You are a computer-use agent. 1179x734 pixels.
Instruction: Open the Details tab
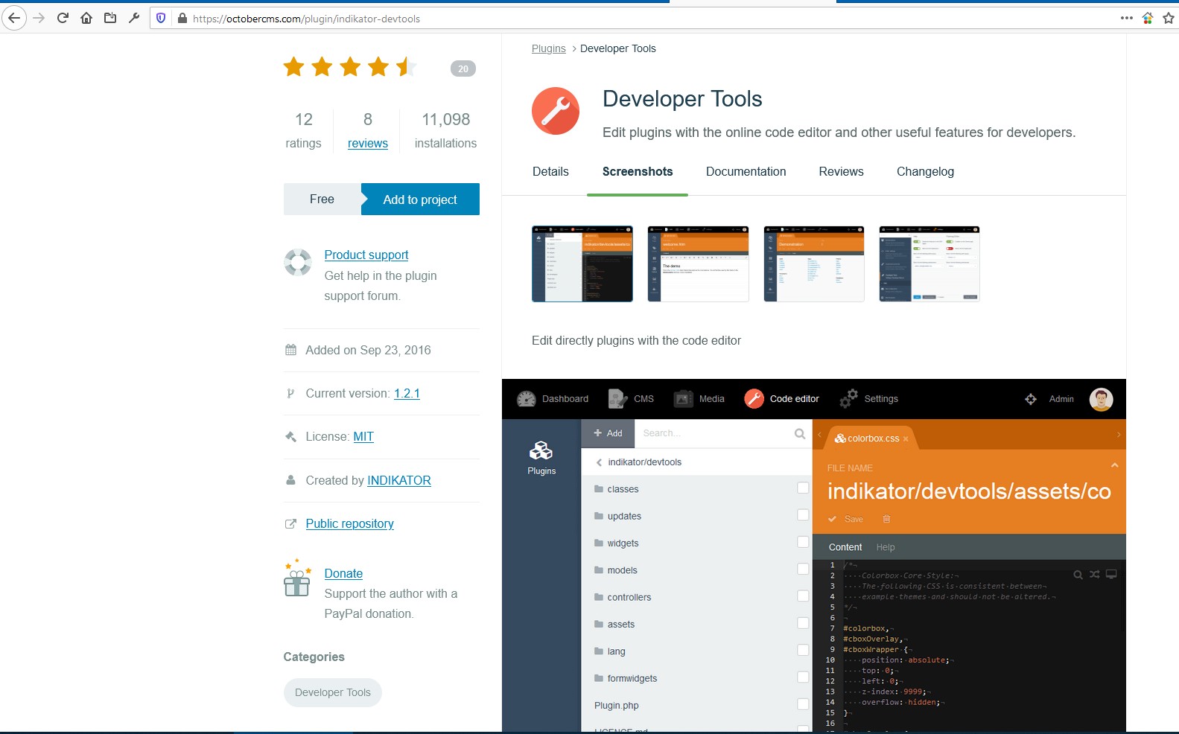pos(550,171)
